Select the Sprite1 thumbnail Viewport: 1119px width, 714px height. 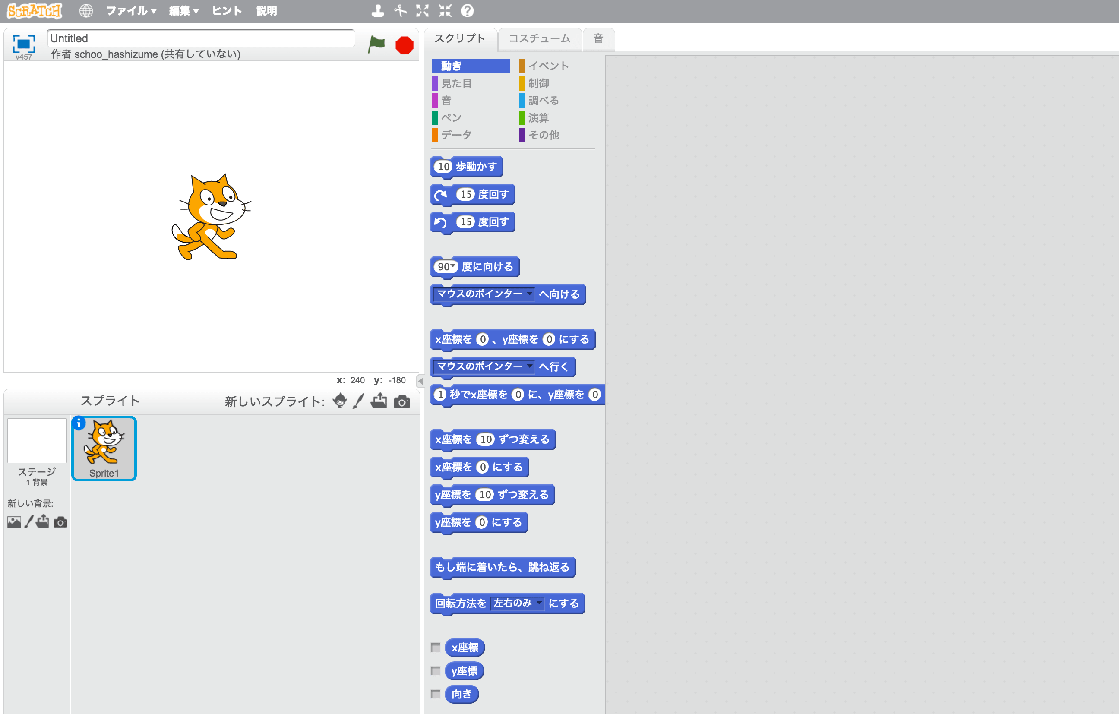pos(104,448)
